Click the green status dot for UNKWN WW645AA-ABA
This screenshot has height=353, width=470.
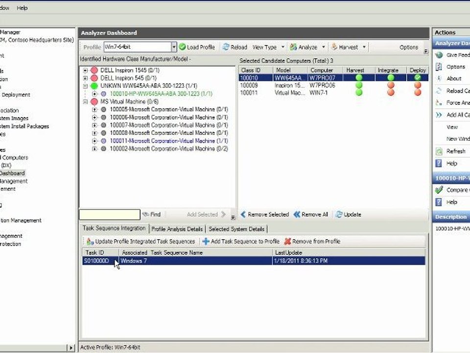point(94,86)
